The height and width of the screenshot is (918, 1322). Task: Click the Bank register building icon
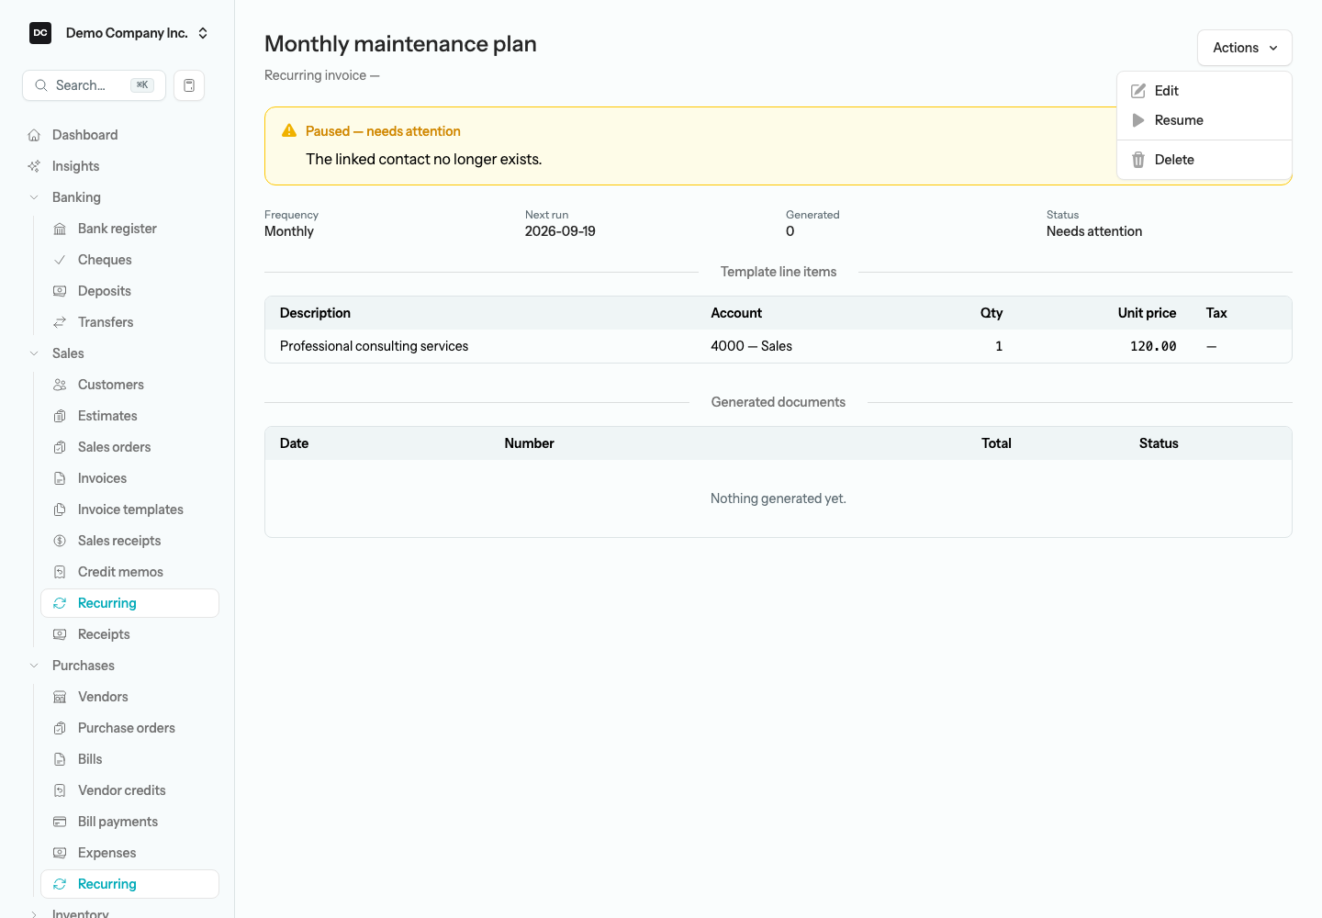coord(60,229)
